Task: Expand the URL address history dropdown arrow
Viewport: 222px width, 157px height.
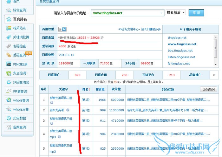Action: 161,13
